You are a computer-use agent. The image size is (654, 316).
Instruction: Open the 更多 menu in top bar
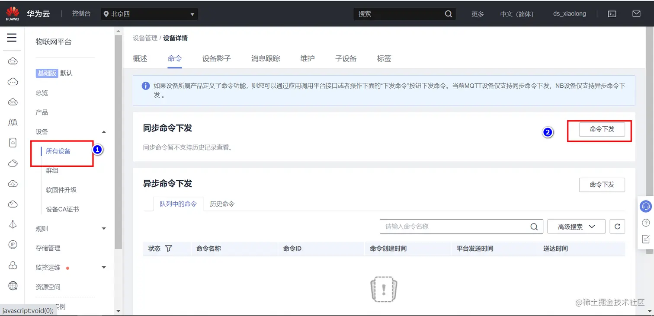click(478, 14)
